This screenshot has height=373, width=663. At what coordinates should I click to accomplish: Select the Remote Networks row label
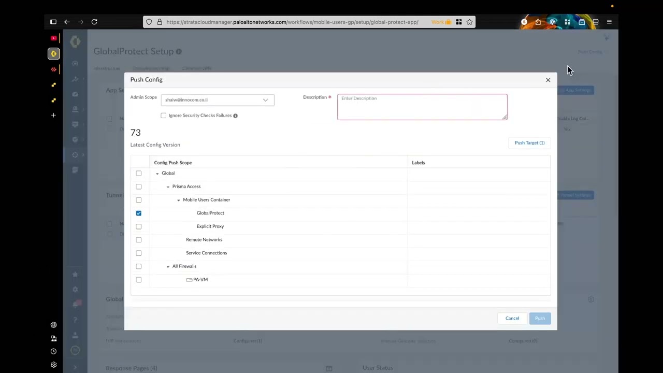[x=204, y=239]
